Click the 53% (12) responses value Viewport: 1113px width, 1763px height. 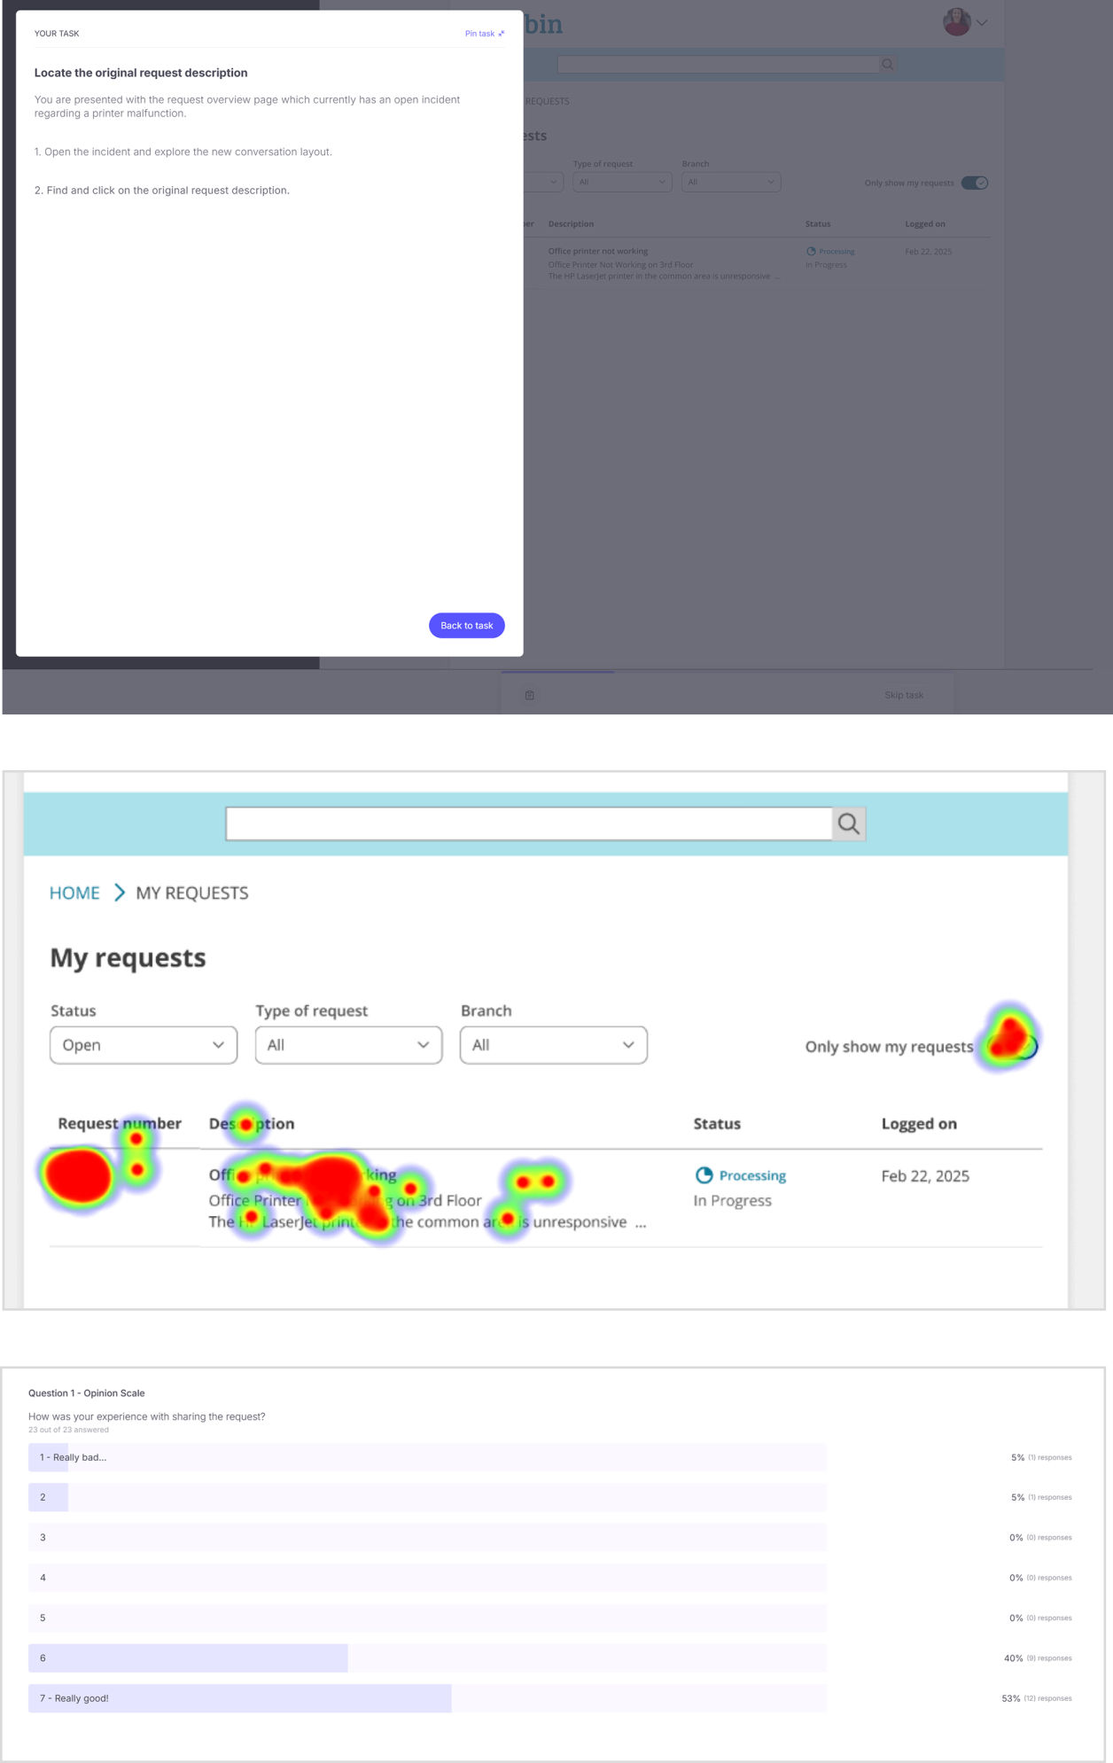(x=1037, y=1698)
